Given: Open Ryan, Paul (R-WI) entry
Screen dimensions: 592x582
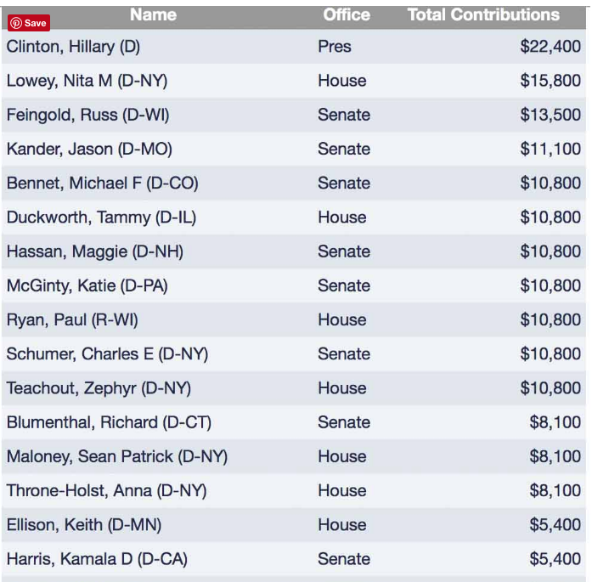Looking at the screenshot, I should pos(72,320).
